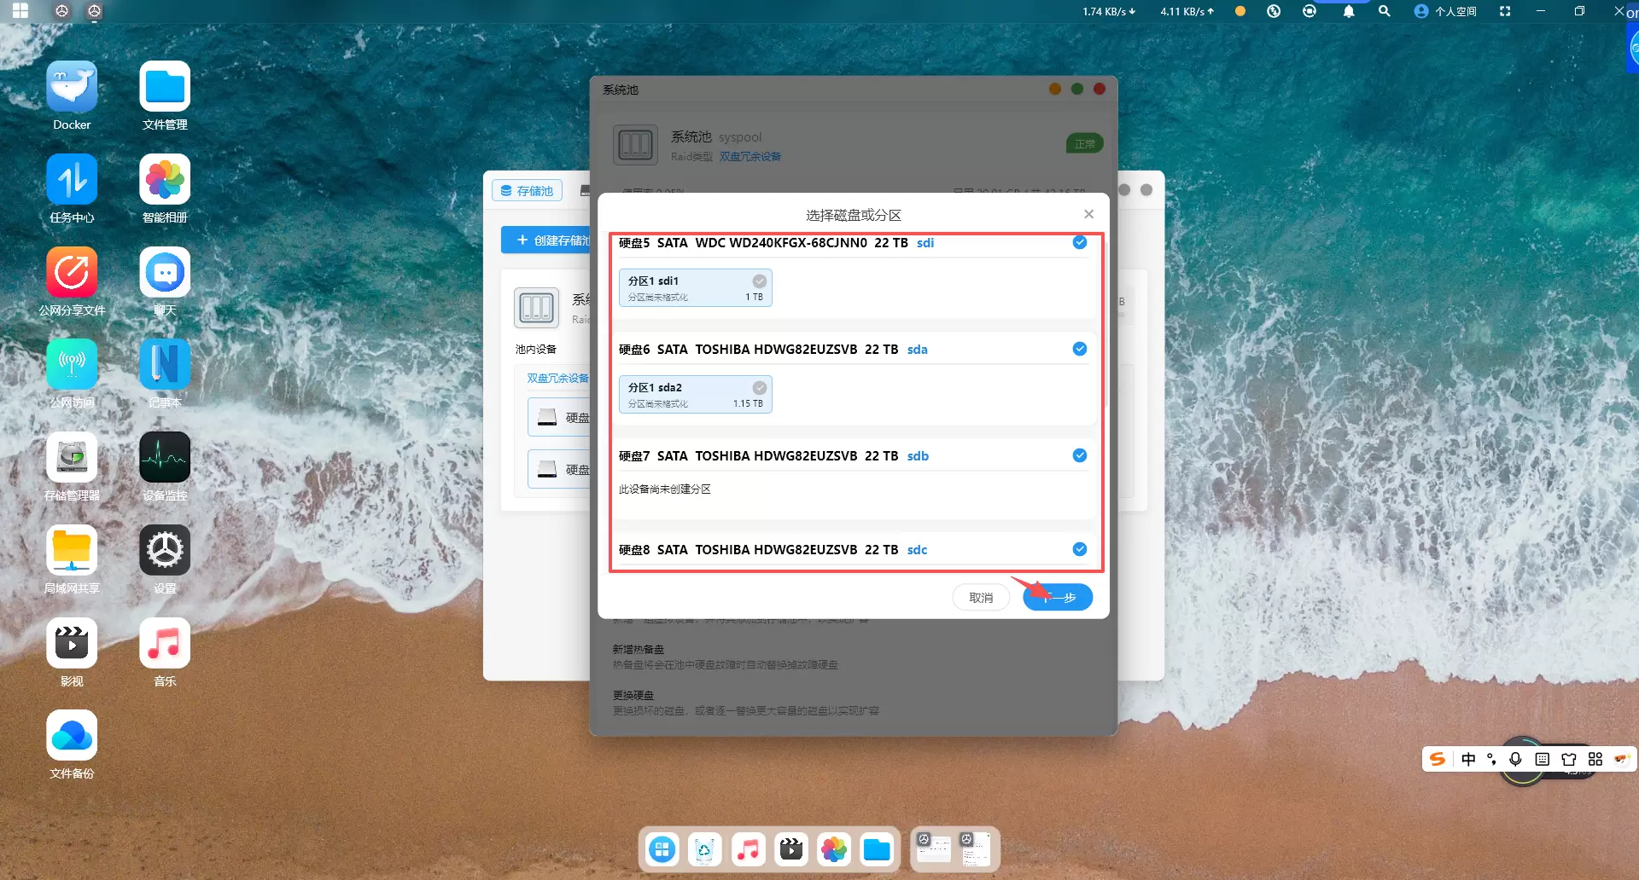Open the Docker app icon
1639x880 pixels.
point(72,87)
